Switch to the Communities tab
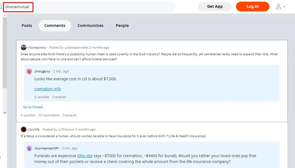Image resolution: width=295 pixels, height=168 pixels. coord(90,26)
